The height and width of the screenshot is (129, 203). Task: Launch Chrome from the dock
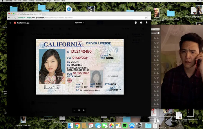pos(77,126)
